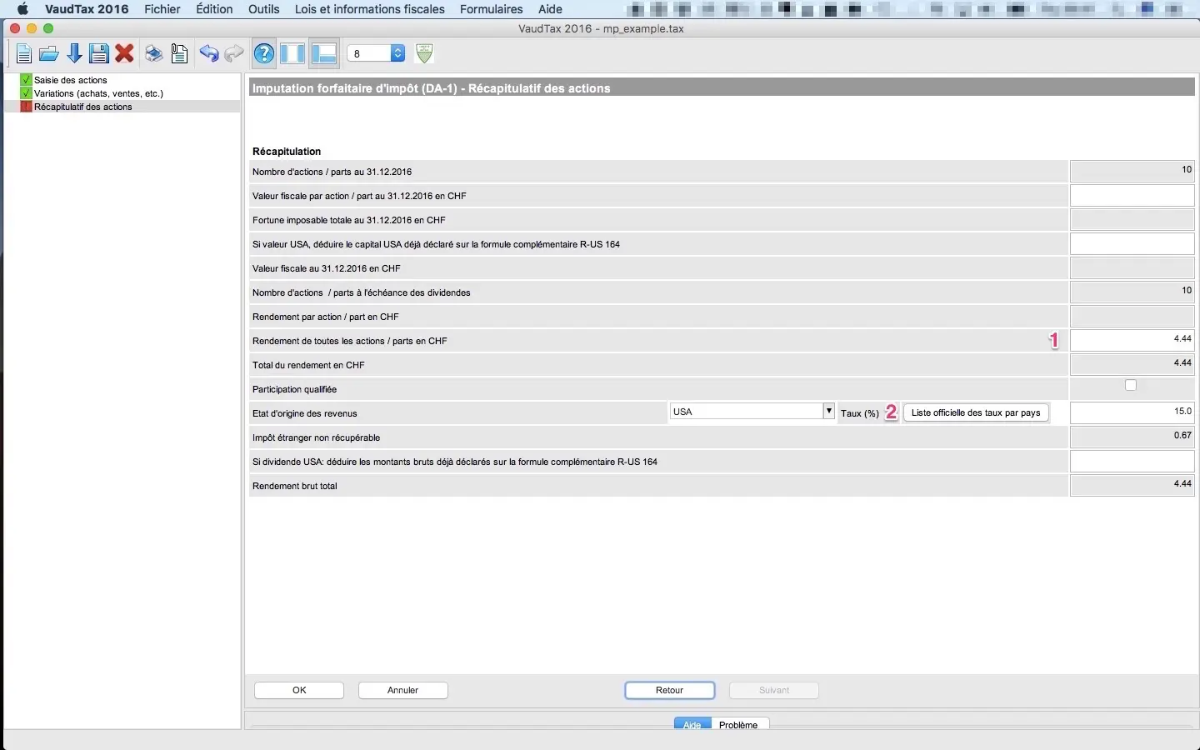Screen dimensions: 1200x750
Task: Click 'Rendement brut total' value 4.44
Action: 1132,485
